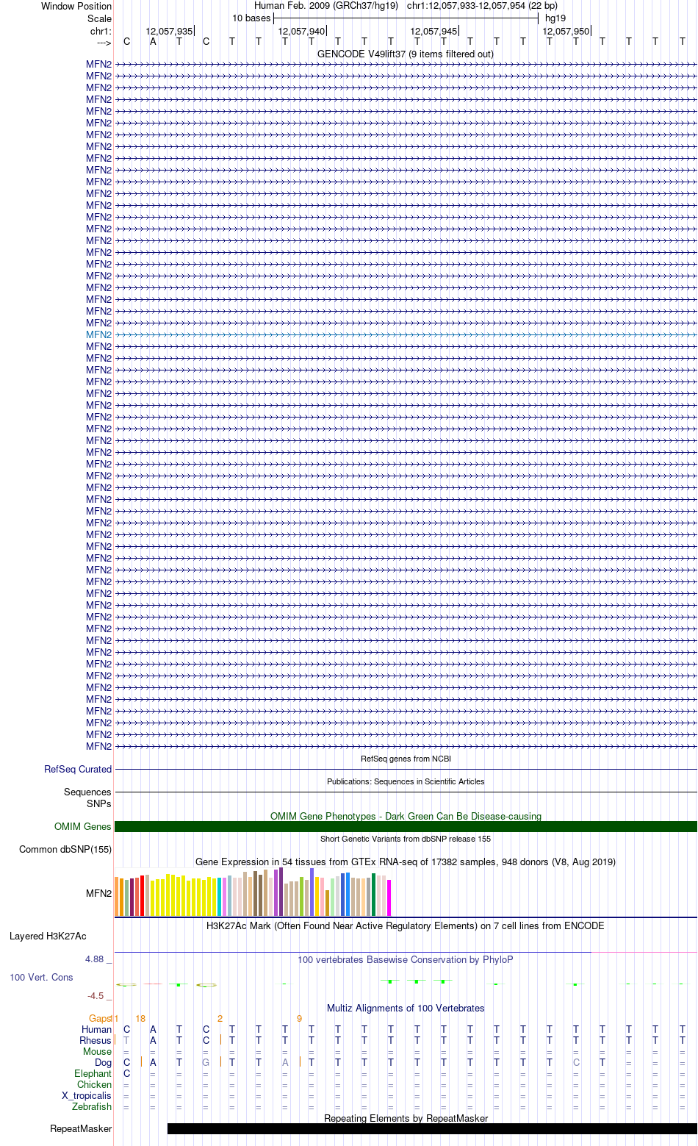Click the Human alignment row label

click(96, 1029)
